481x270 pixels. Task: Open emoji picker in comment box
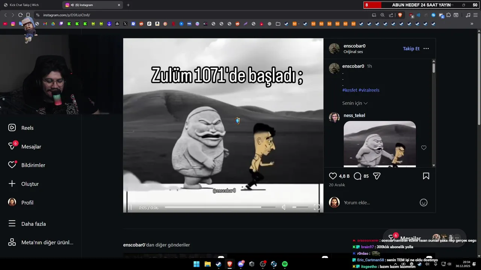pos(424,202)
